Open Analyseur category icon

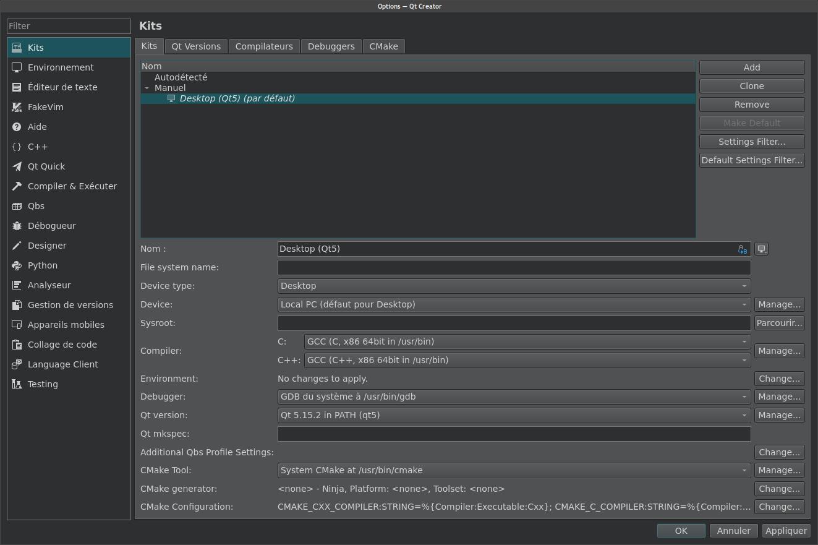tap(17, 285)
